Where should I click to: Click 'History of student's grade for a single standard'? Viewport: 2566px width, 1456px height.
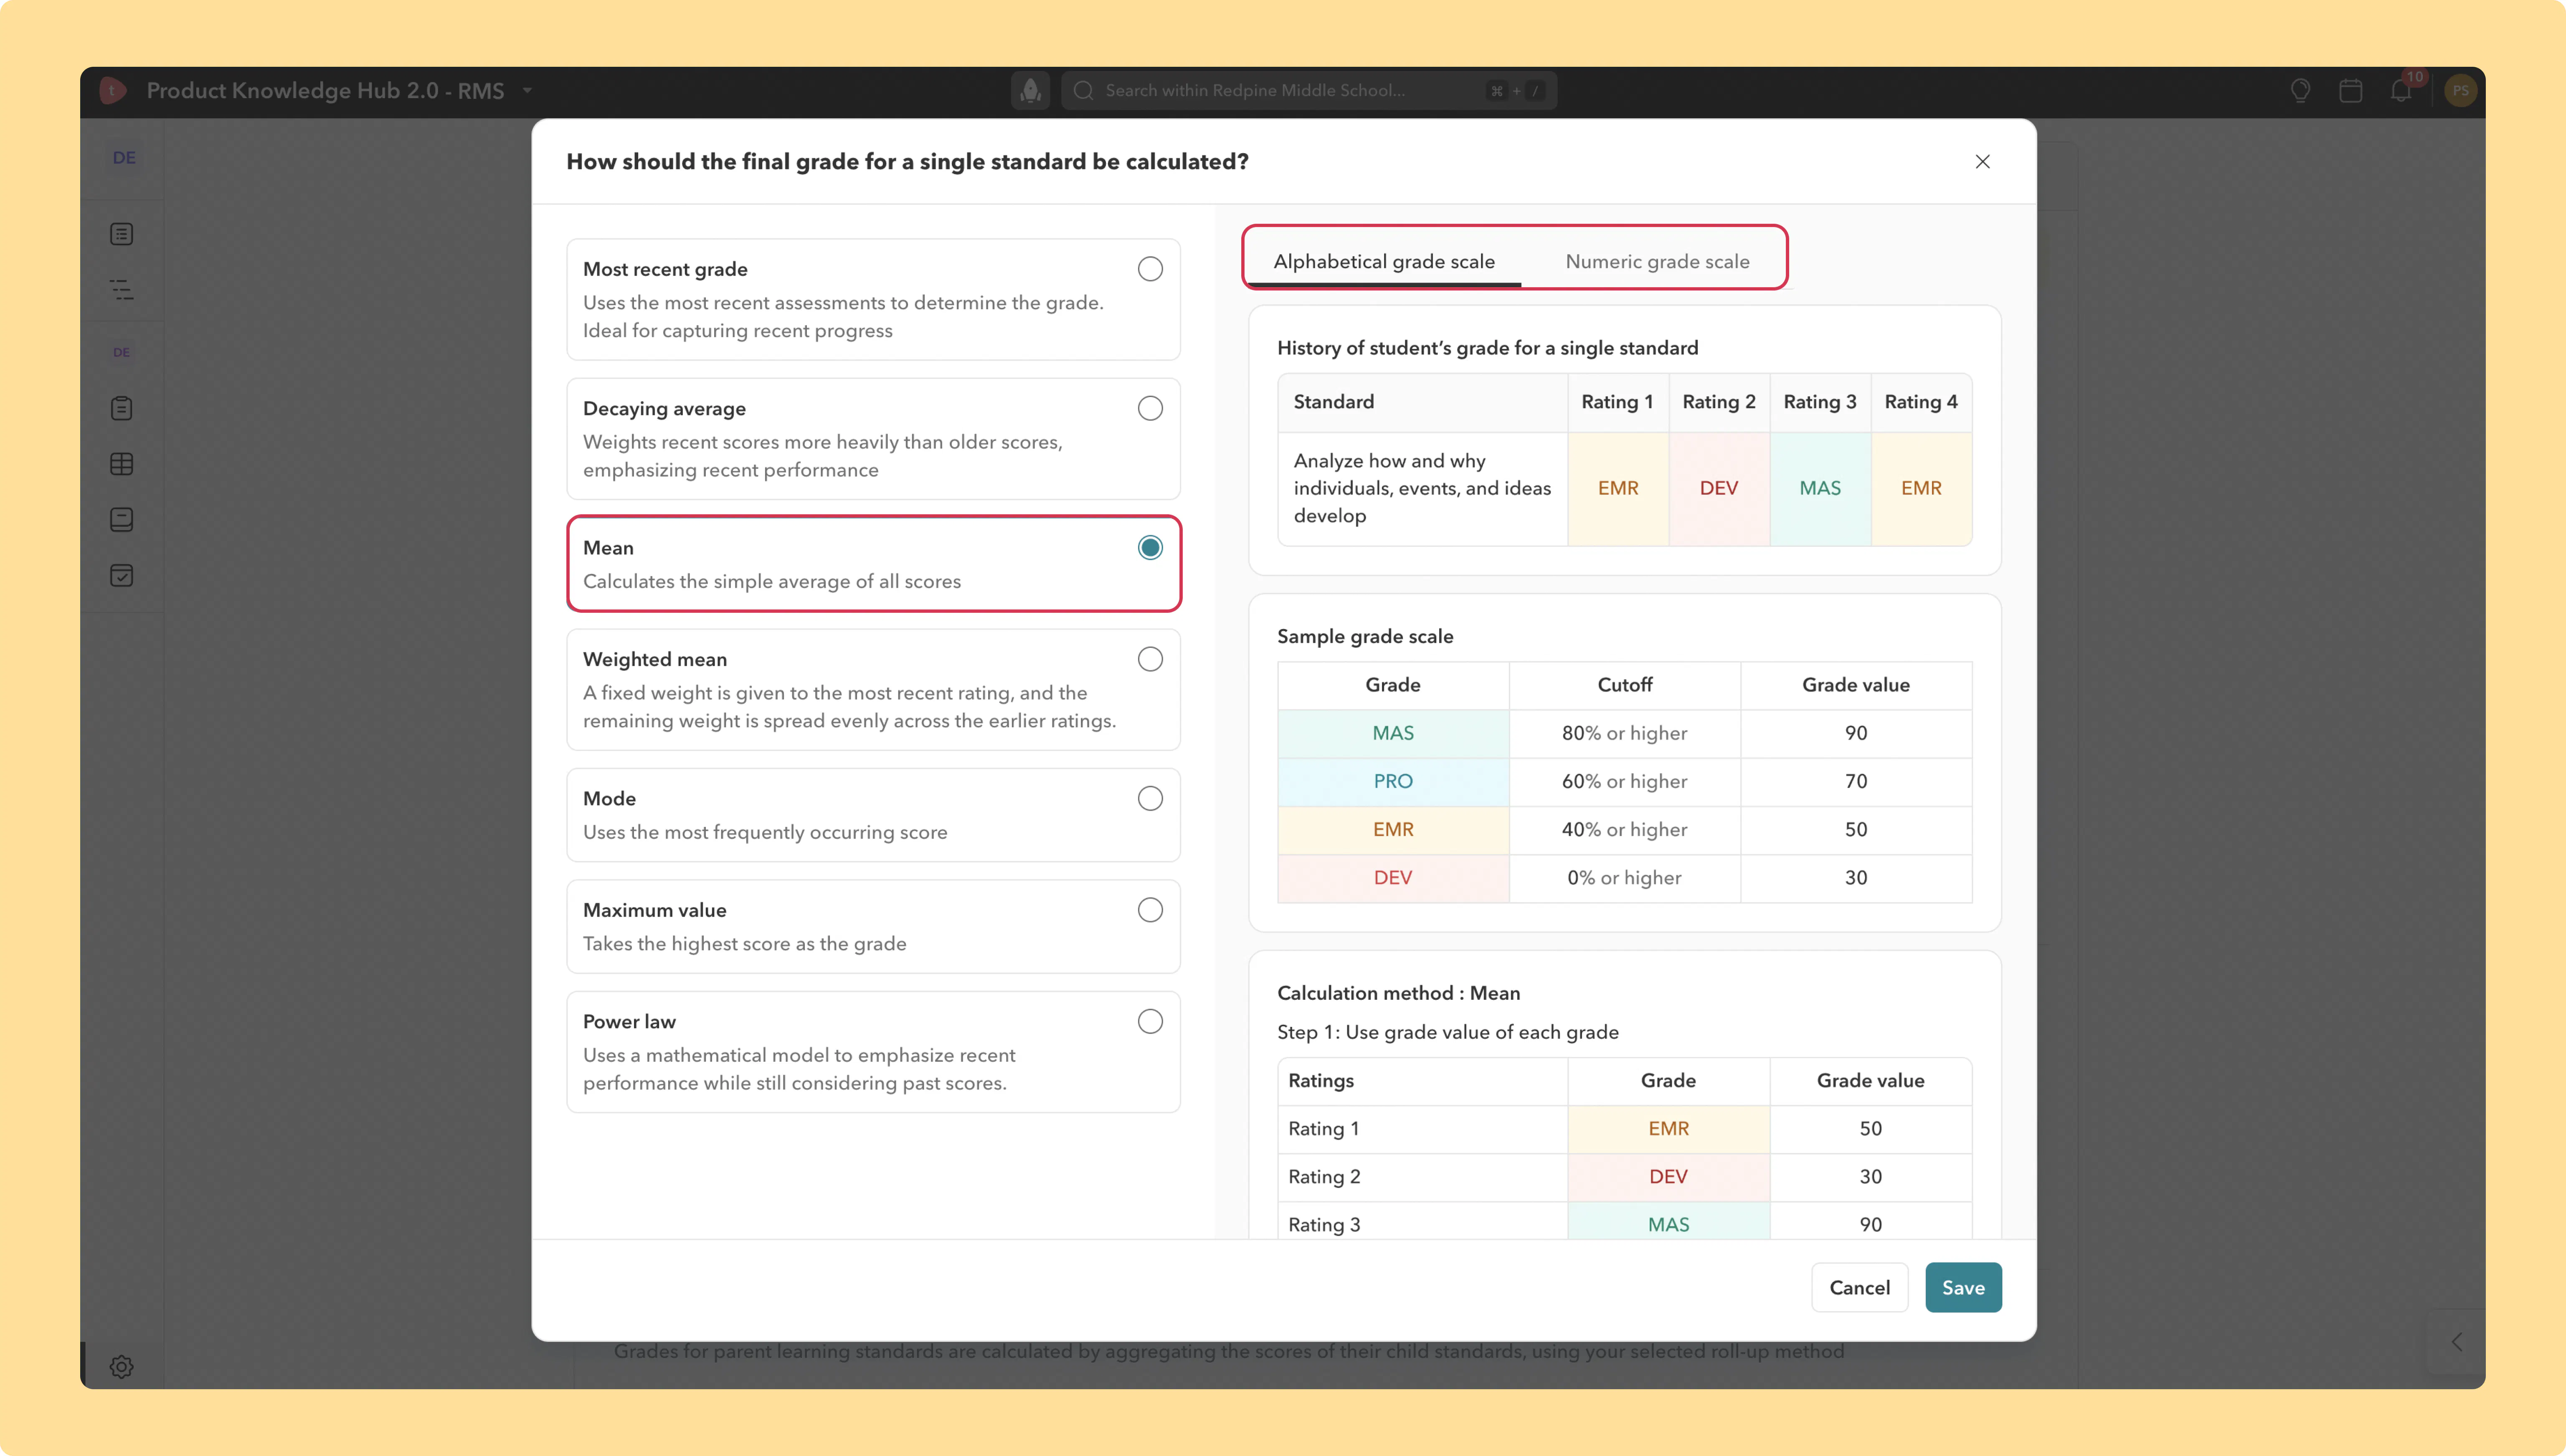tap(1488, 348)
